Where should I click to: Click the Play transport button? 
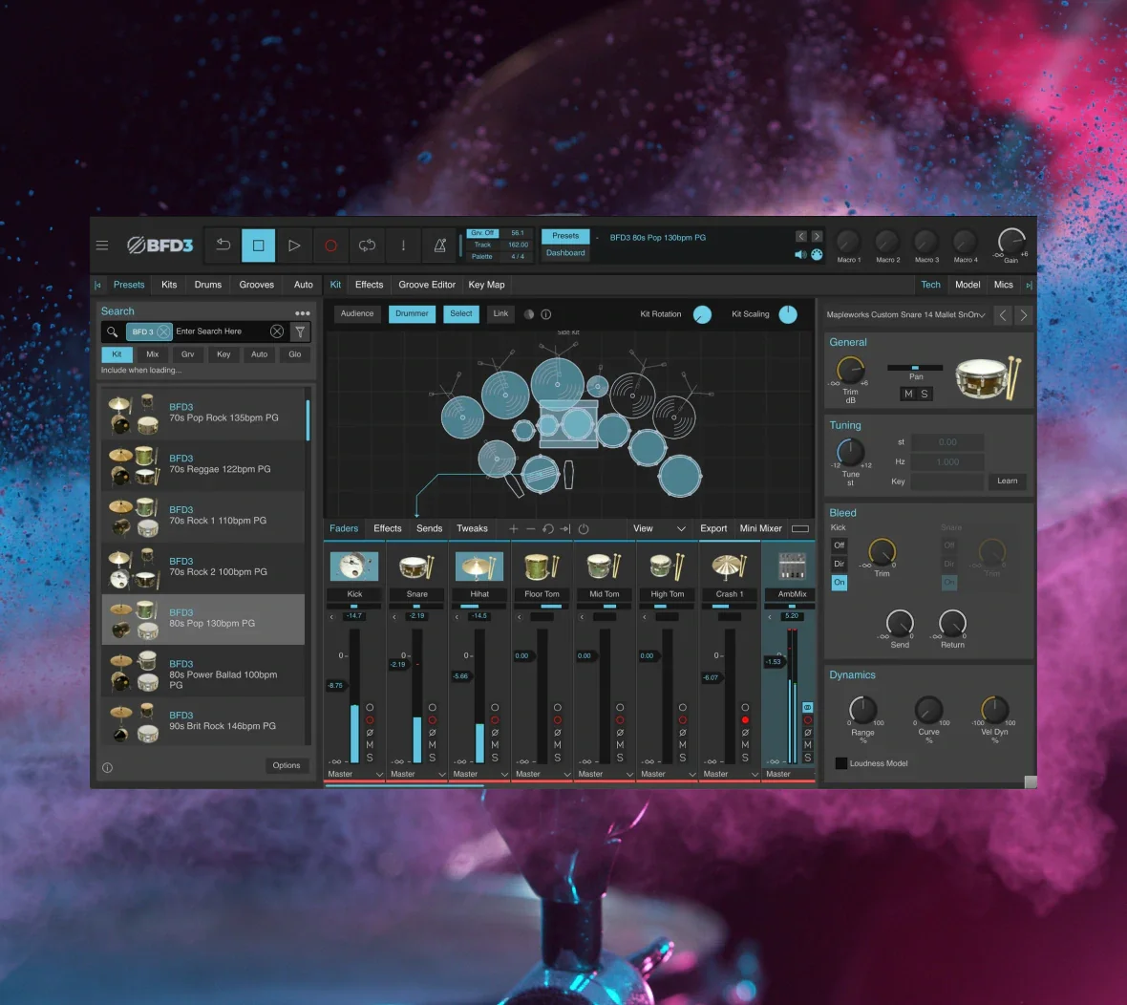[x=294, y=246]
